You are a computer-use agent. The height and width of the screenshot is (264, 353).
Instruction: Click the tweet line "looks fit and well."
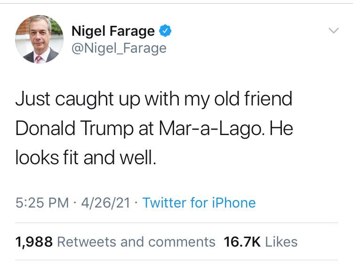pos(85,158)
